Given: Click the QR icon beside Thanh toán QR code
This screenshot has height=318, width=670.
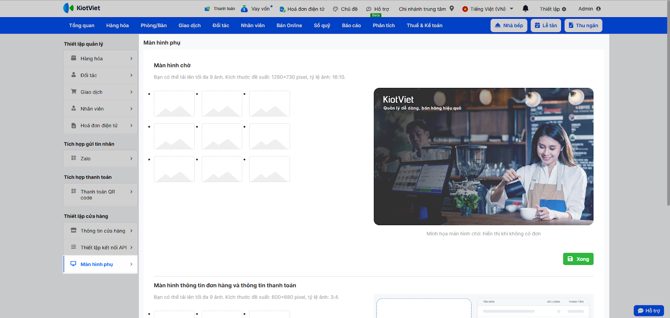Looking at the screenshot, I should coord(74,191).
